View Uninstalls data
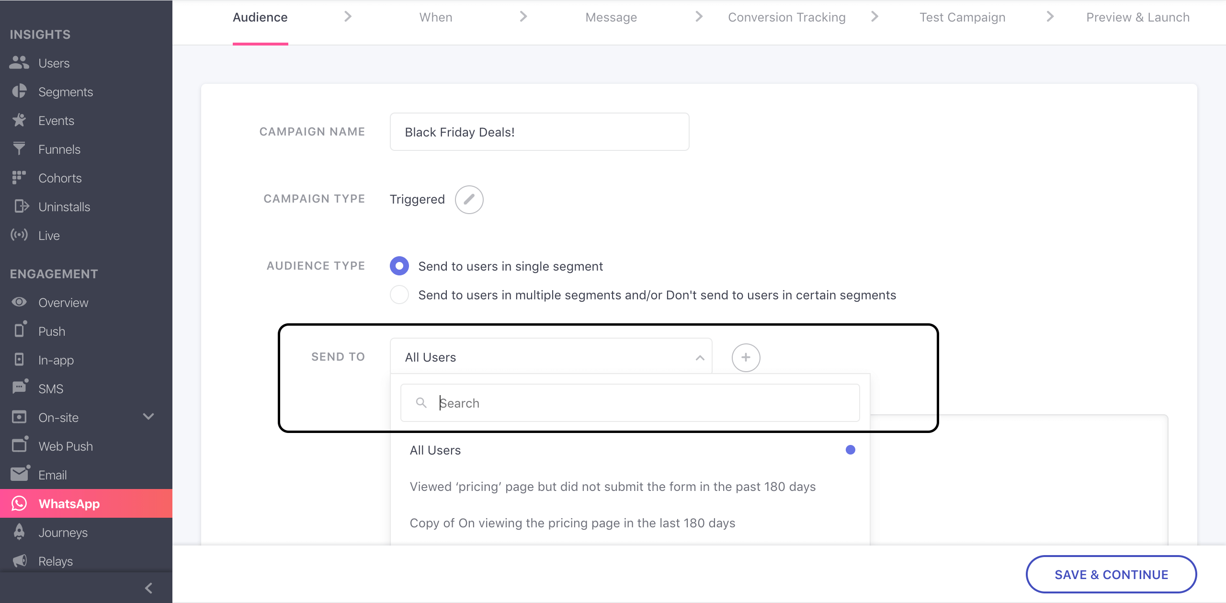This screenshot has width=1226, height=603. [x=64, y=206]
